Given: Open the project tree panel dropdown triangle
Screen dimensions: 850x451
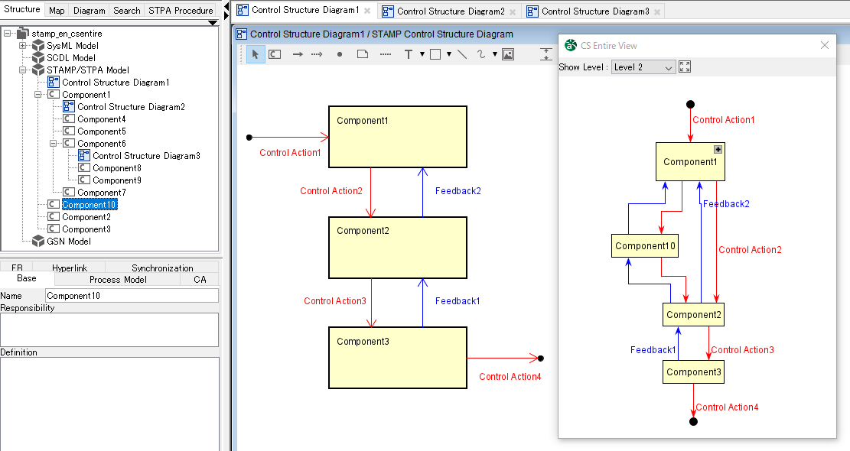Looking at the screenshot, I should point(213,23).
